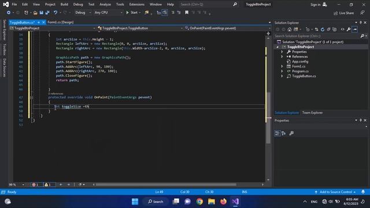Click the Collapse All icon in Solution Explorer

coord(328,29)
